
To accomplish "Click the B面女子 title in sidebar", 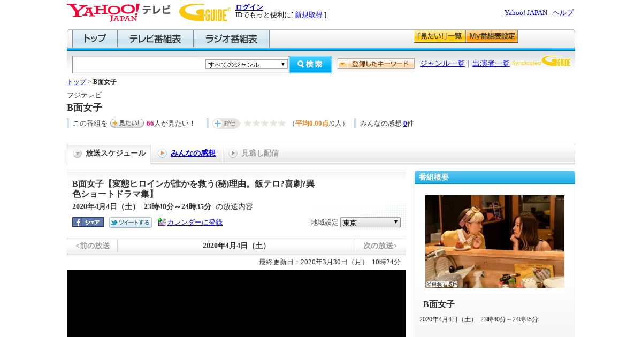I will coord(439,304).
